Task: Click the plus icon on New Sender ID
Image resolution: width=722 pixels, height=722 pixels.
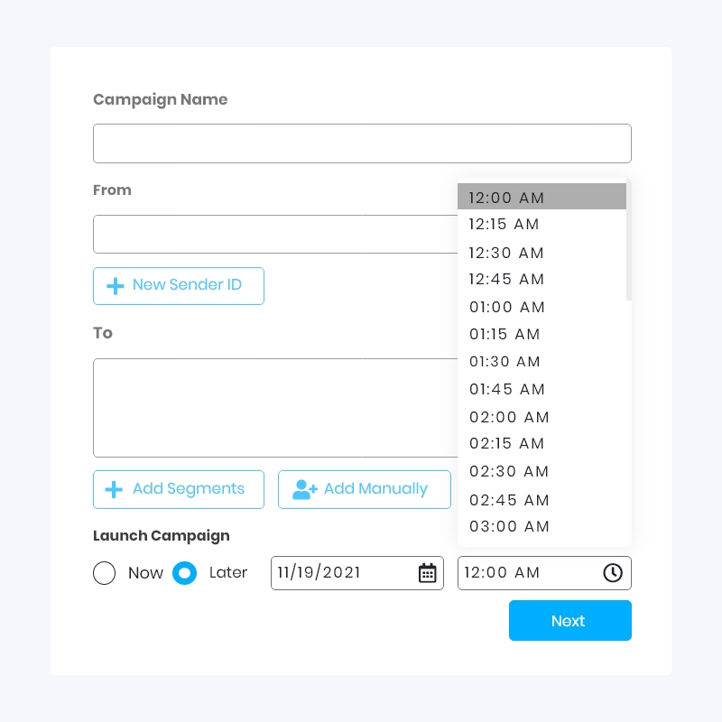Action: 115,286
